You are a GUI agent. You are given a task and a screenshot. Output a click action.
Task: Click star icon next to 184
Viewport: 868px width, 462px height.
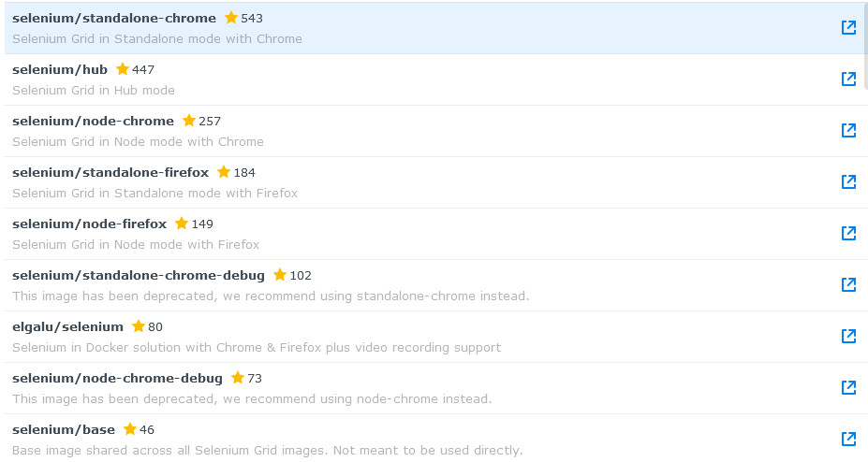tap(224, 172)
